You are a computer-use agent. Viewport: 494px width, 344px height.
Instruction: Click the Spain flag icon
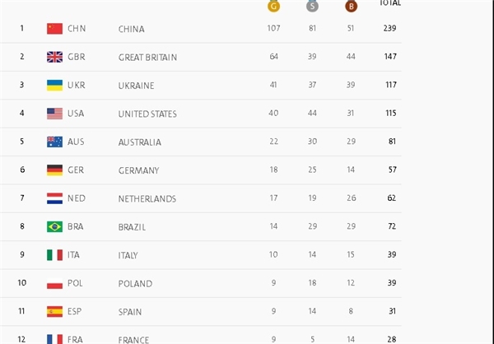[55, 311]
